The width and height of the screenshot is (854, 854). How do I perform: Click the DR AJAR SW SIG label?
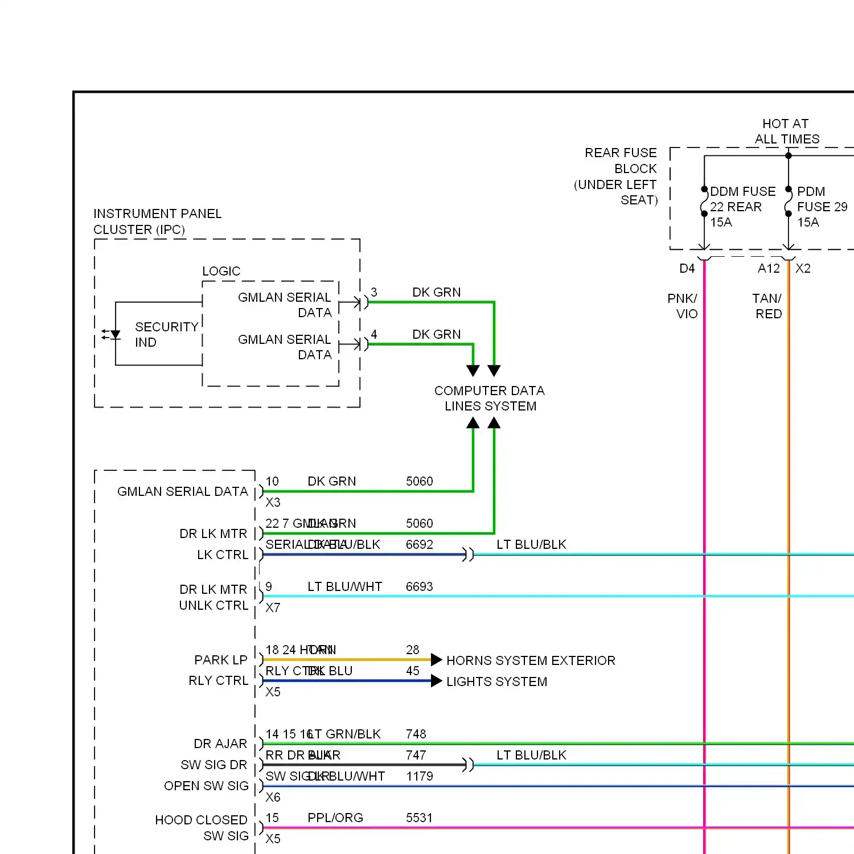(215, 754)
